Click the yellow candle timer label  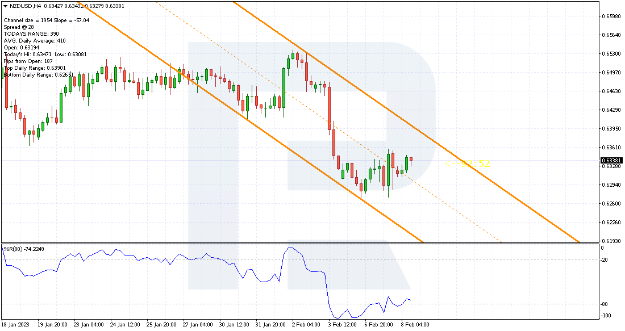(x=466, y=164)
